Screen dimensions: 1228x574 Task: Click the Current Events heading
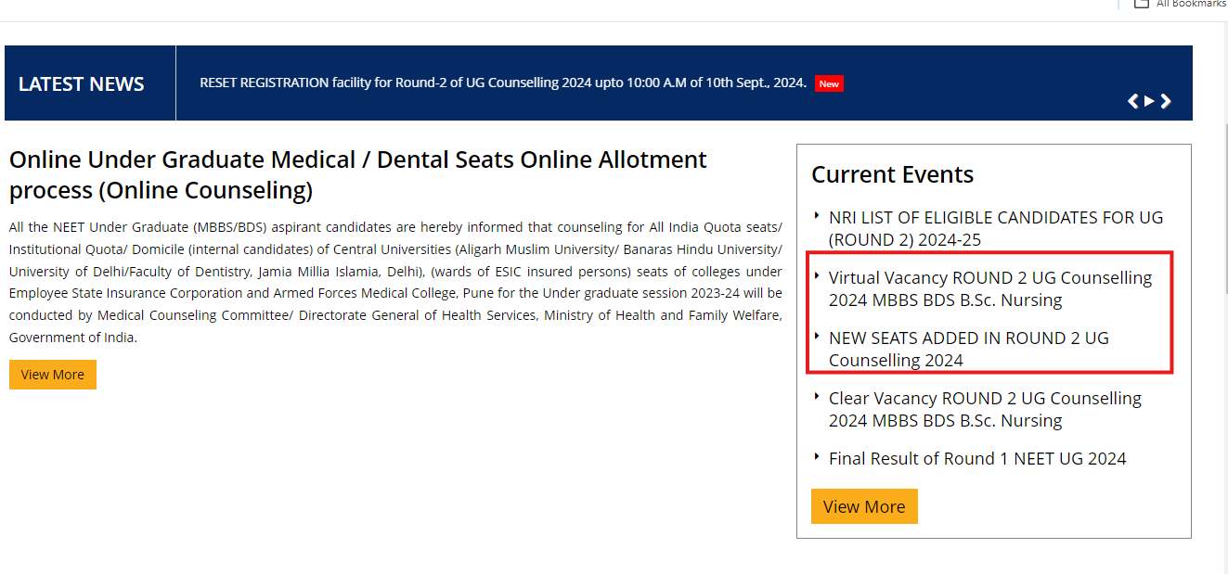coord(892,174)
